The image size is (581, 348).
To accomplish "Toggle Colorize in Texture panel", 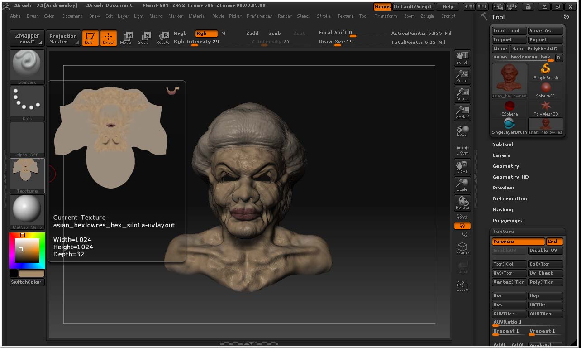I will click(x=518, y=242).
